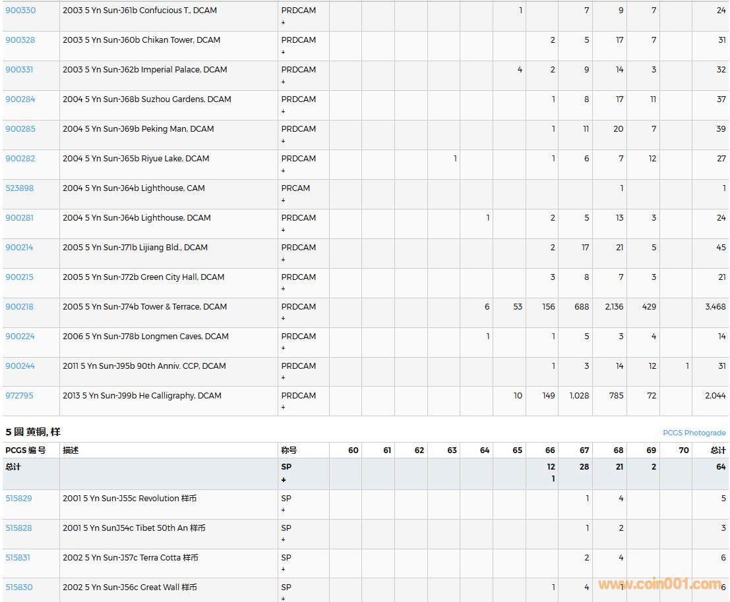Expand plus sign in Confucious T. row
Viewport: 730px width, 602px height.
(284, 22)
